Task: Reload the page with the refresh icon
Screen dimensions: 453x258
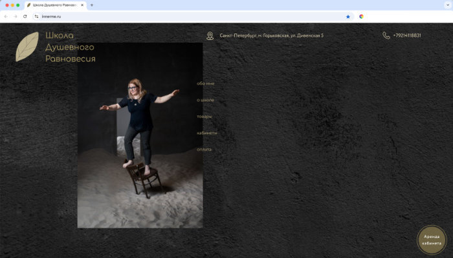Action: click(25, 16)
